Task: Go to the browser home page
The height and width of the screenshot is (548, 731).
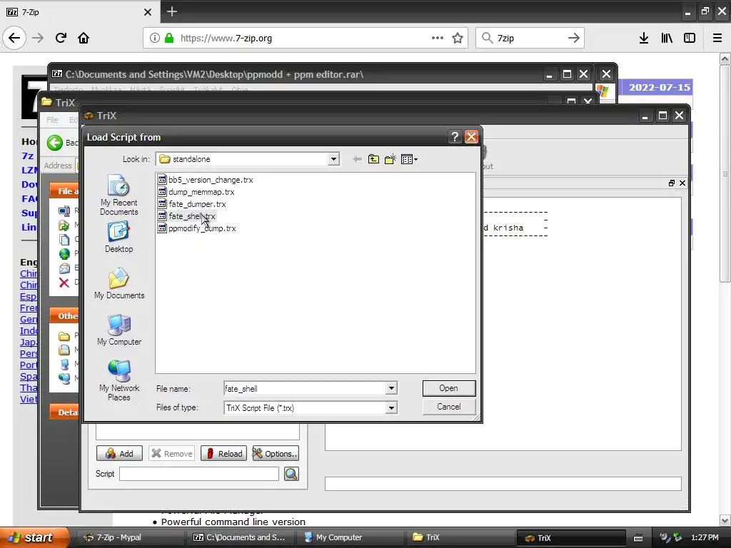Action: [84, 38]
